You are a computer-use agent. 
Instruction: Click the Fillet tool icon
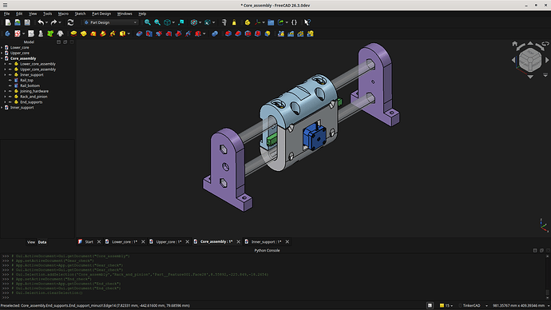(x=228, y=34)
